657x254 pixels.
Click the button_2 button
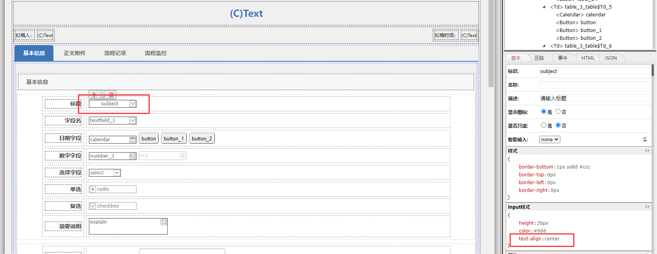point(202,139)
